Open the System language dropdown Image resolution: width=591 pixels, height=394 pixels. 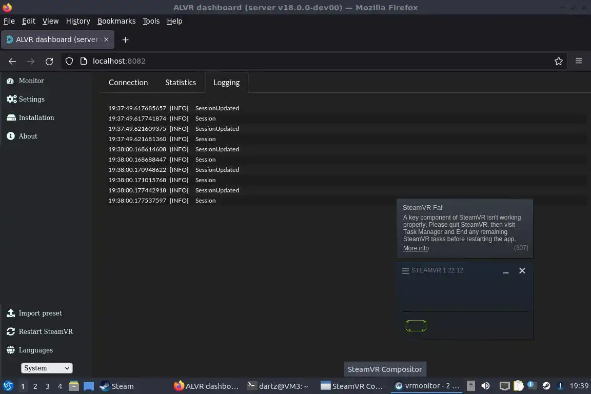47,368
